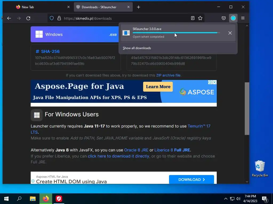Click the ZIP archive file link

click(168, 75)
